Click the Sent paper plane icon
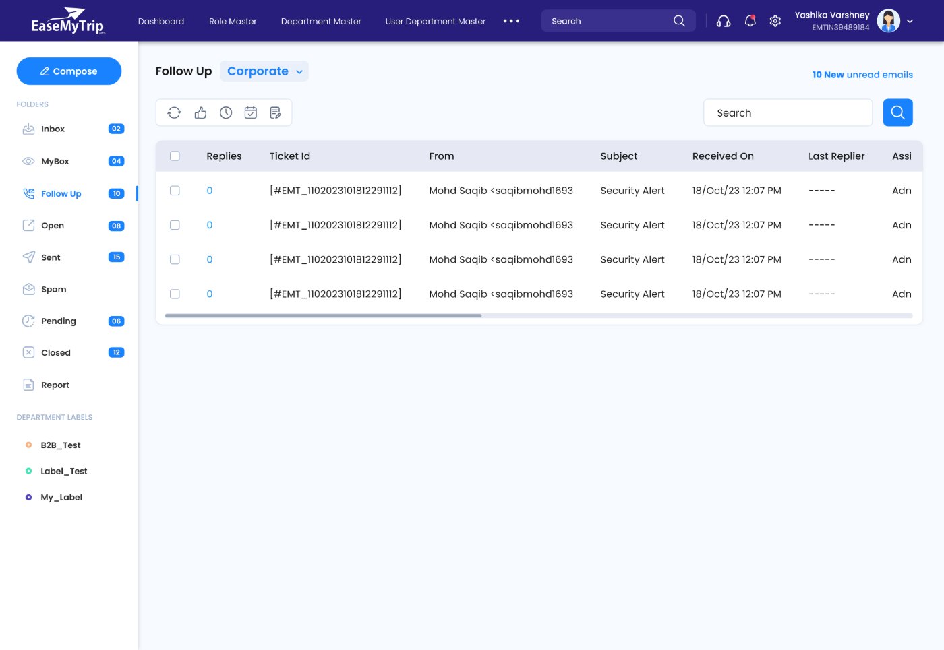 point(28,257)
